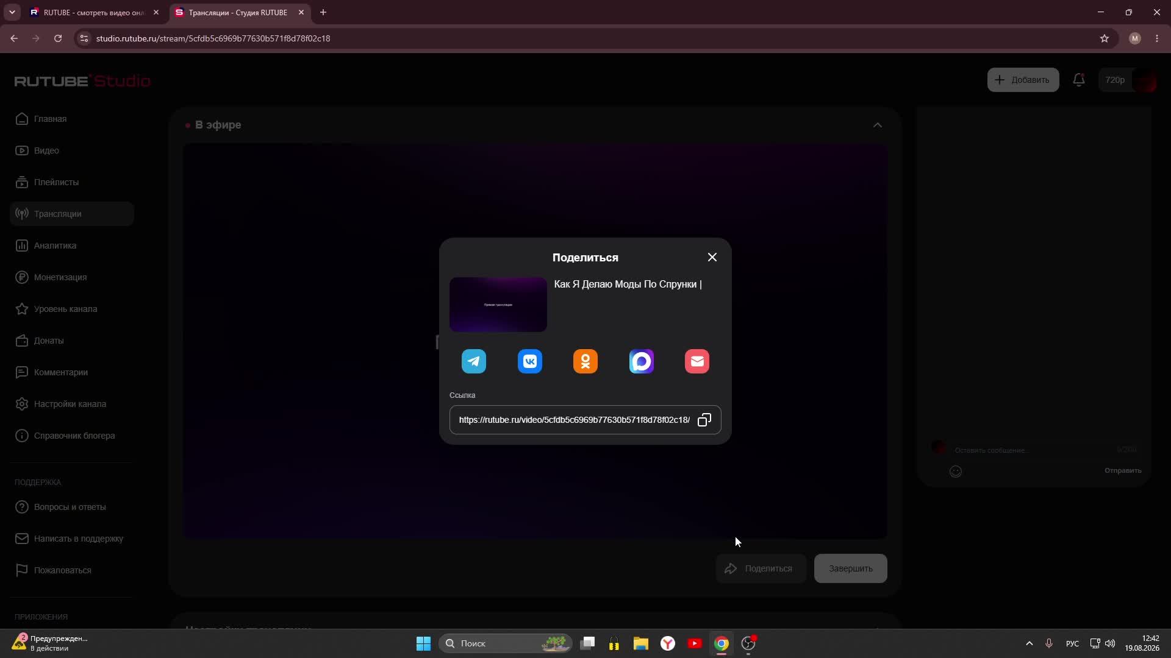
Task: Click the taskbar Поиск search box
Action: point(505,643)
